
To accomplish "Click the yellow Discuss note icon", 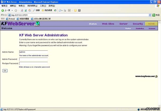I will 75,10.
